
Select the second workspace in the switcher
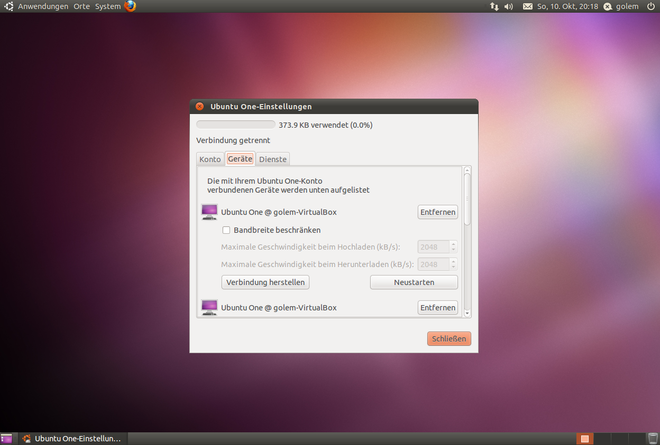pos(602,439)
